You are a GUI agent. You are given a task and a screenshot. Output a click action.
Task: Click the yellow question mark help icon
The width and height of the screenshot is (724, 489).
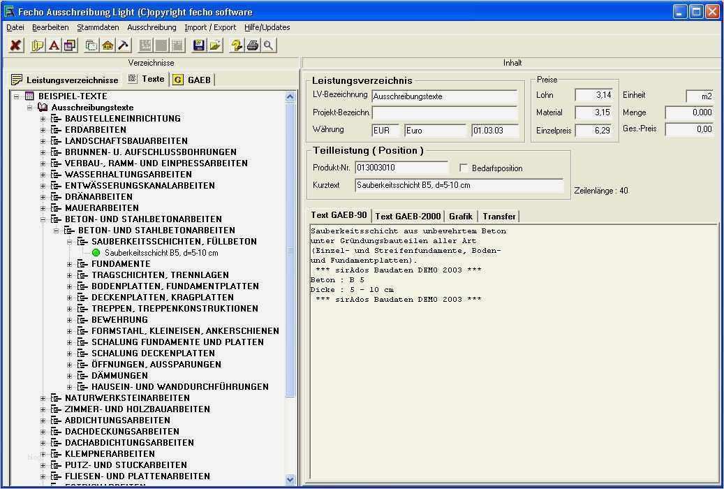(x=237, y=45)
